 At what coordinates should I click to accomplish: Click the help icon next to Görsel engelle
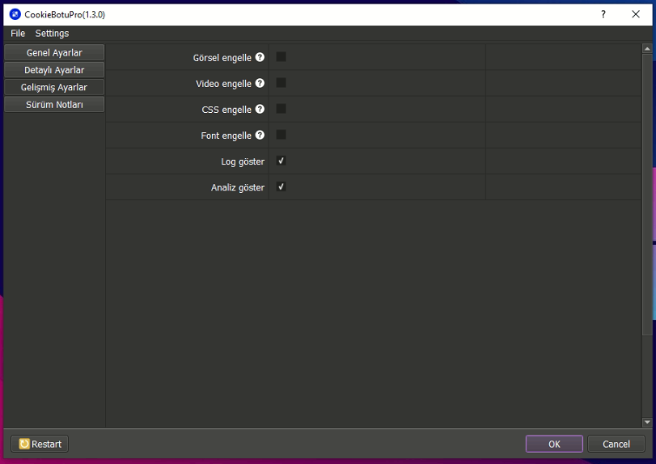click(x=260, y=58)
